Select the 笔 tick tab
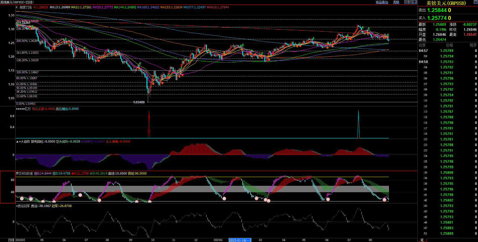The width and height of the screenshot is (478, 242). [422, 240]
